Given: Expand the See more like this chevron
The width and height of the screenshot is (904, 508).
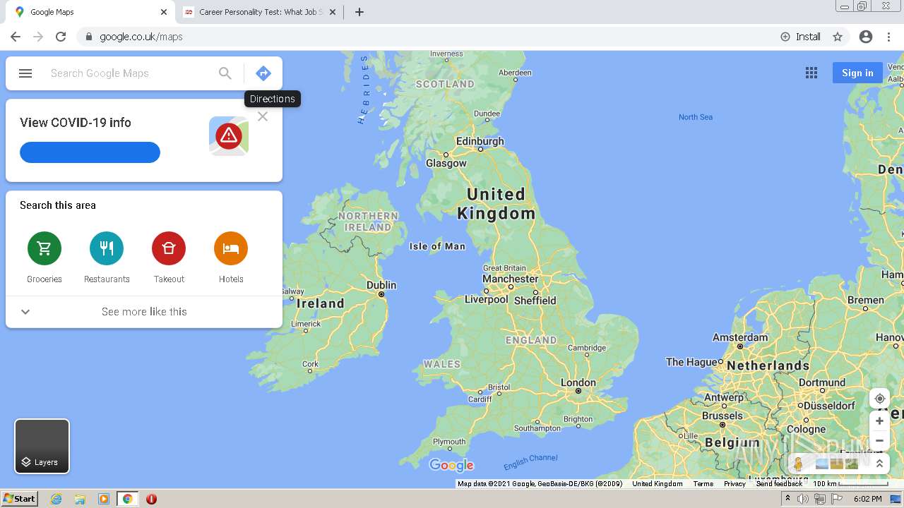Looking at the screenshot, I should coord(25,312).
